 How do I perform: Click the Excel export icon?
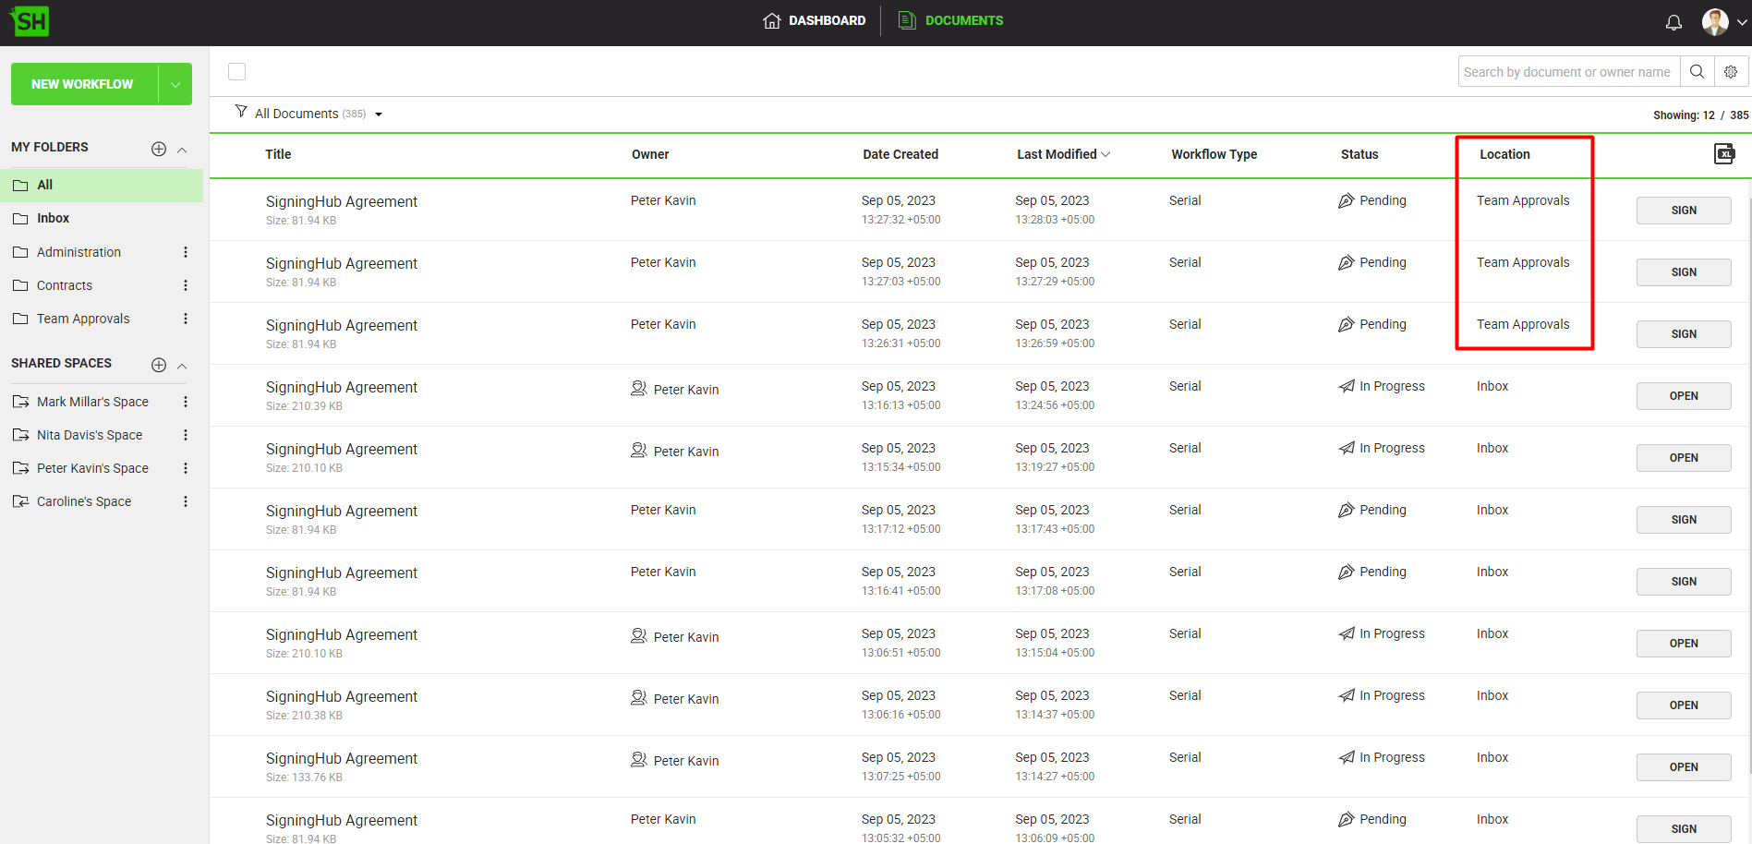pos(1724,154)
